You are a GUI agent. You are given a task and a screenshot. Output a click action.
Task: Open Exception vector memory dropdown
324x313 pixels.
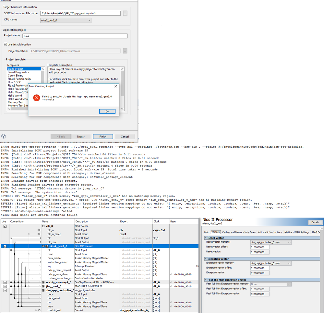tap(271, 263)
